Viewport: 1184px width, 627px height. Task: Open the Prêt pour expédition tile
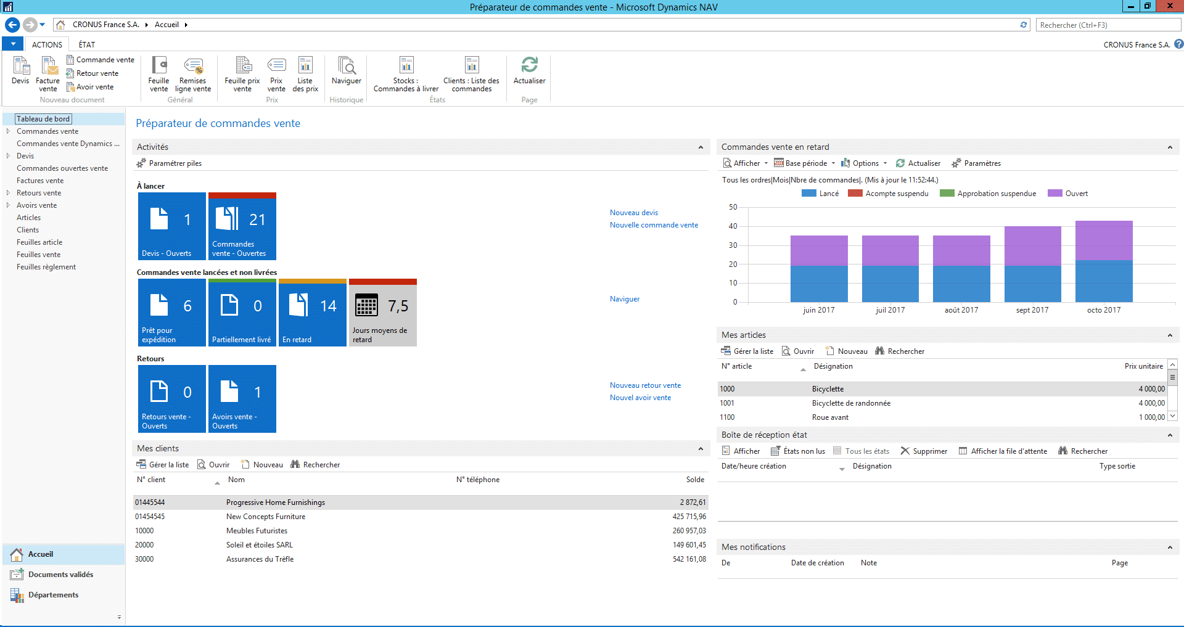pos(172,313)
